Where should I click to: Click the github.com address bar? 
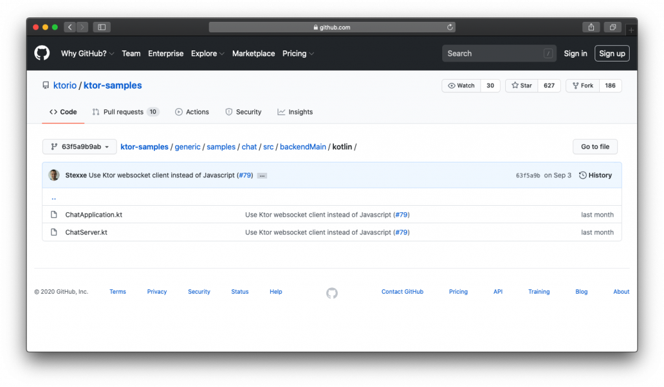[332, 27]
